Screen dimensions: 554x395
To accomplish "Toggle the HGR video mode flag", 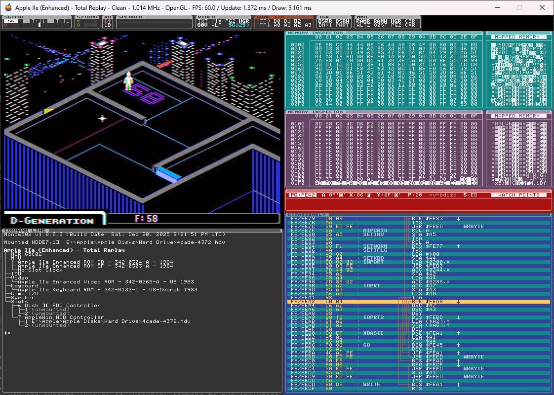I will click(x=244, y=21).
